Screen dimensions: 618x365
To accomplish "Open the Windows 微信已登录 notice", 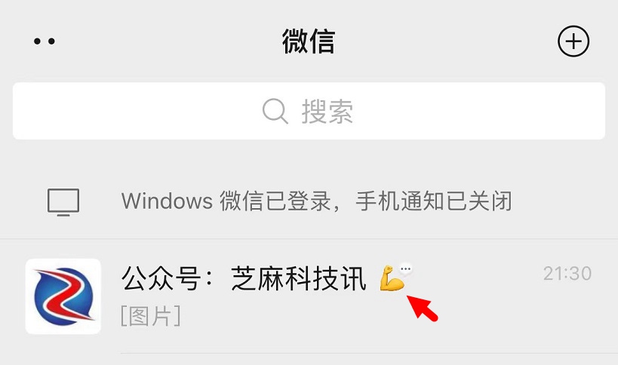I will point(309,201).
